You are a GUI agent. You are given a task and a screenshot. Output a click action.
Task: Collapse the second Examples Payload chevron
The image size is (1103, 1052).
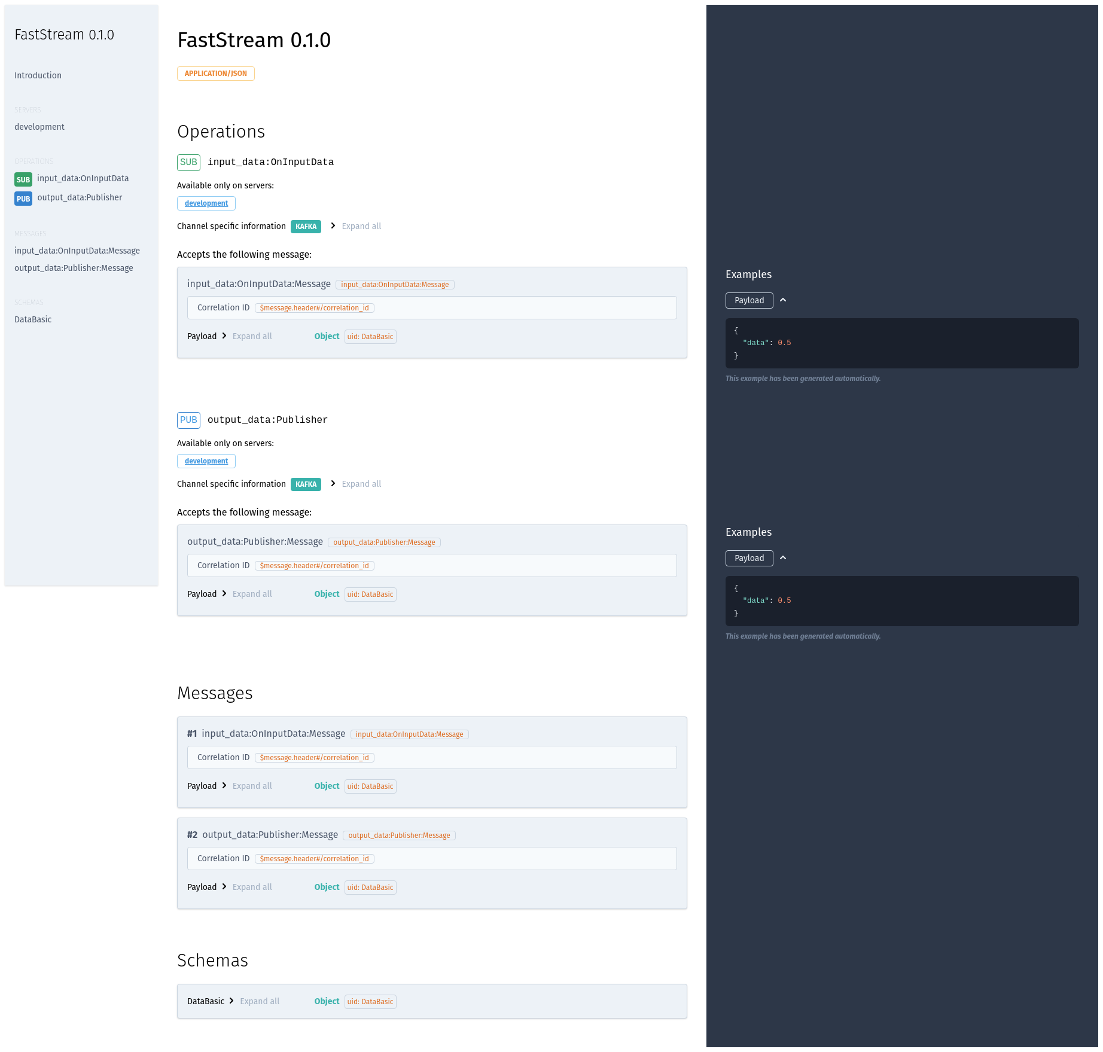783,558
